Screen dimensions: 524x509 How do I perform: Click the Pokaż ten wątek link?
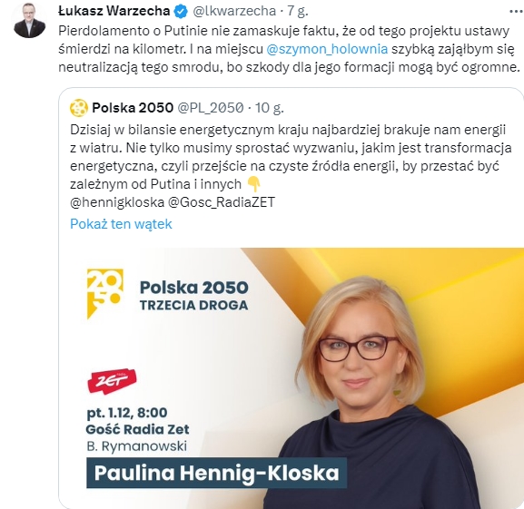tap(121, 223)
